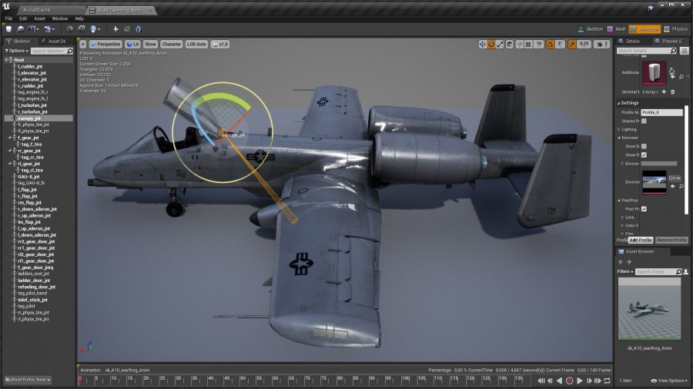Open the Window menu

(59, 18)
